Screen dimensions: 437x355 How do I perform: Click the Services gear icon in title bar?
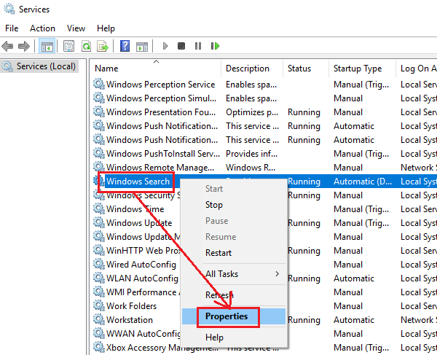[9, 9]
